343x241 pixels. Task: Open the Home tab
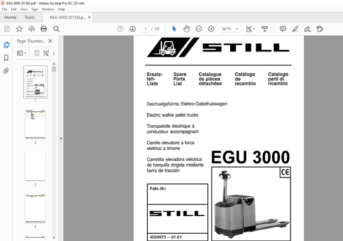(x=10, y=17)
